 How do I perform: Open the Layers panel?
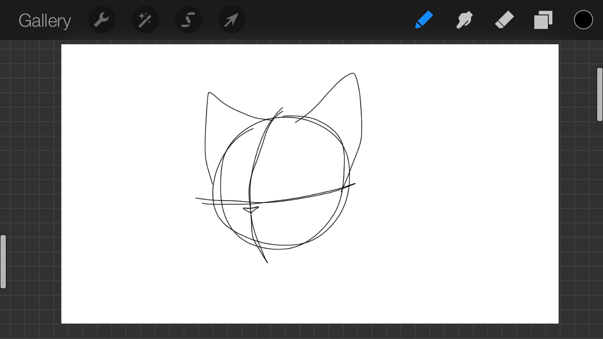pyautogui.click(x=543, y=20)
